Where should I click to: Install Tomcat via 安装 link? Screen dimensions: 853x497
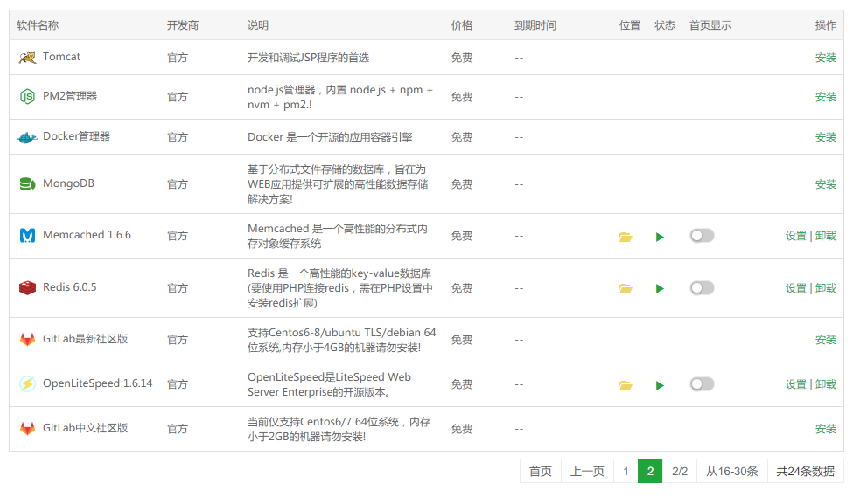click(x=825, y=58)
